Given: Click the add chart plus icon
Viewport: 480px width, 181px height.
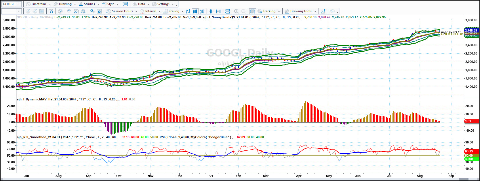Looking at the screenshot, I should click(x=323, y=11).
